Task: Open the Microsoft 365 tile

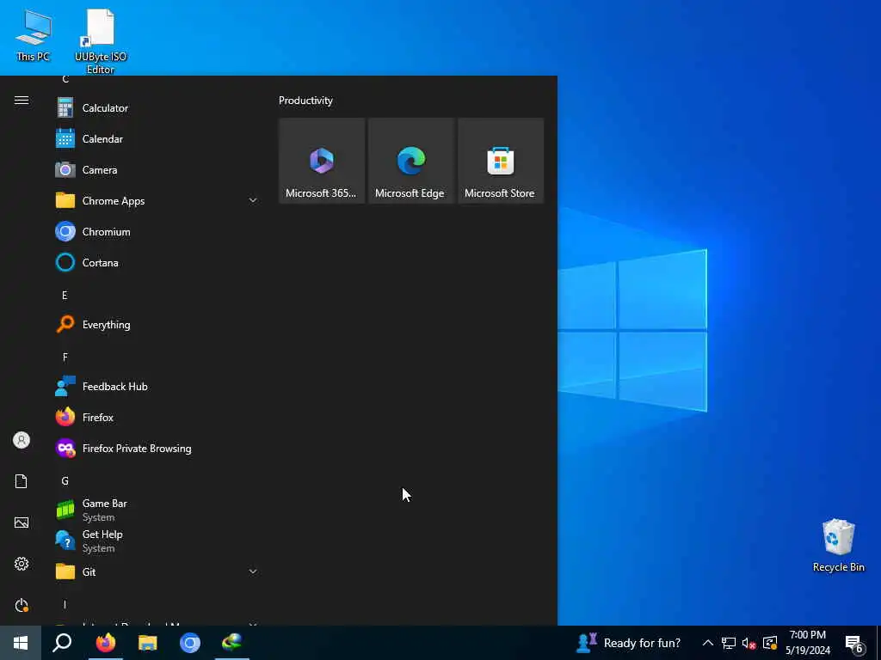Action: [322, 161]
